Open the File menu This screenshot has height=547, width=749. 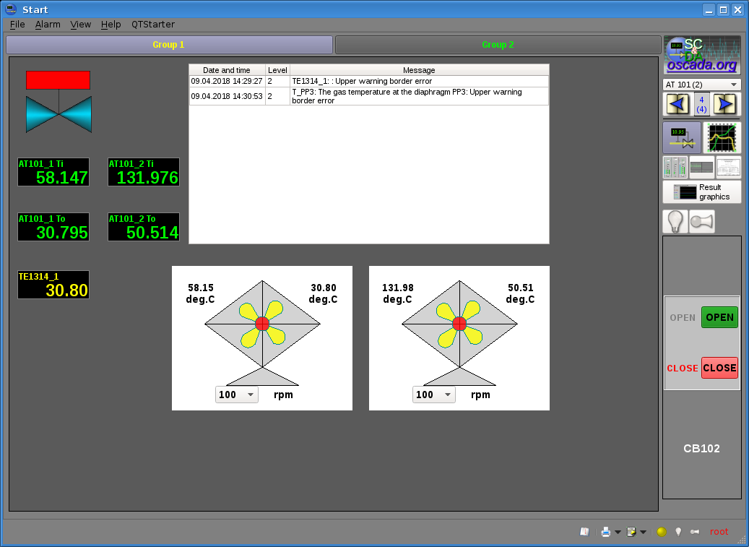17,25
